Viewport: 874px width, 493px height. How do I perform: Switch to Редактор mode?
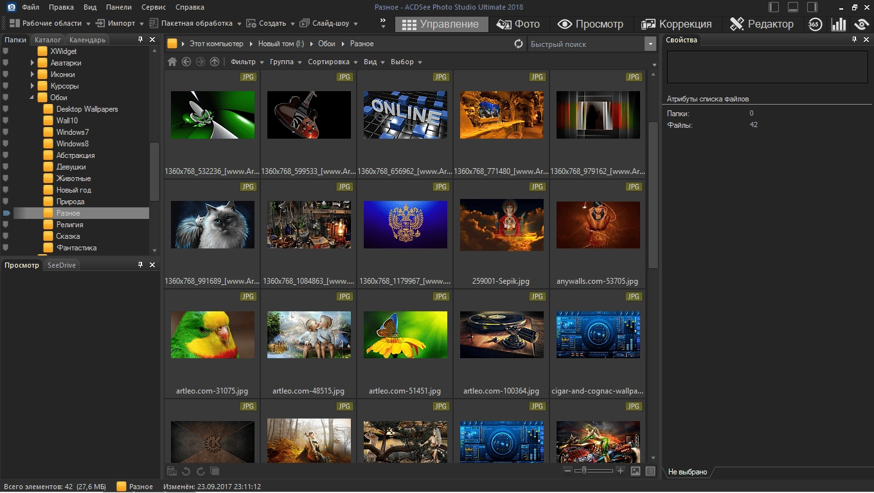click(x=762, y=24)
